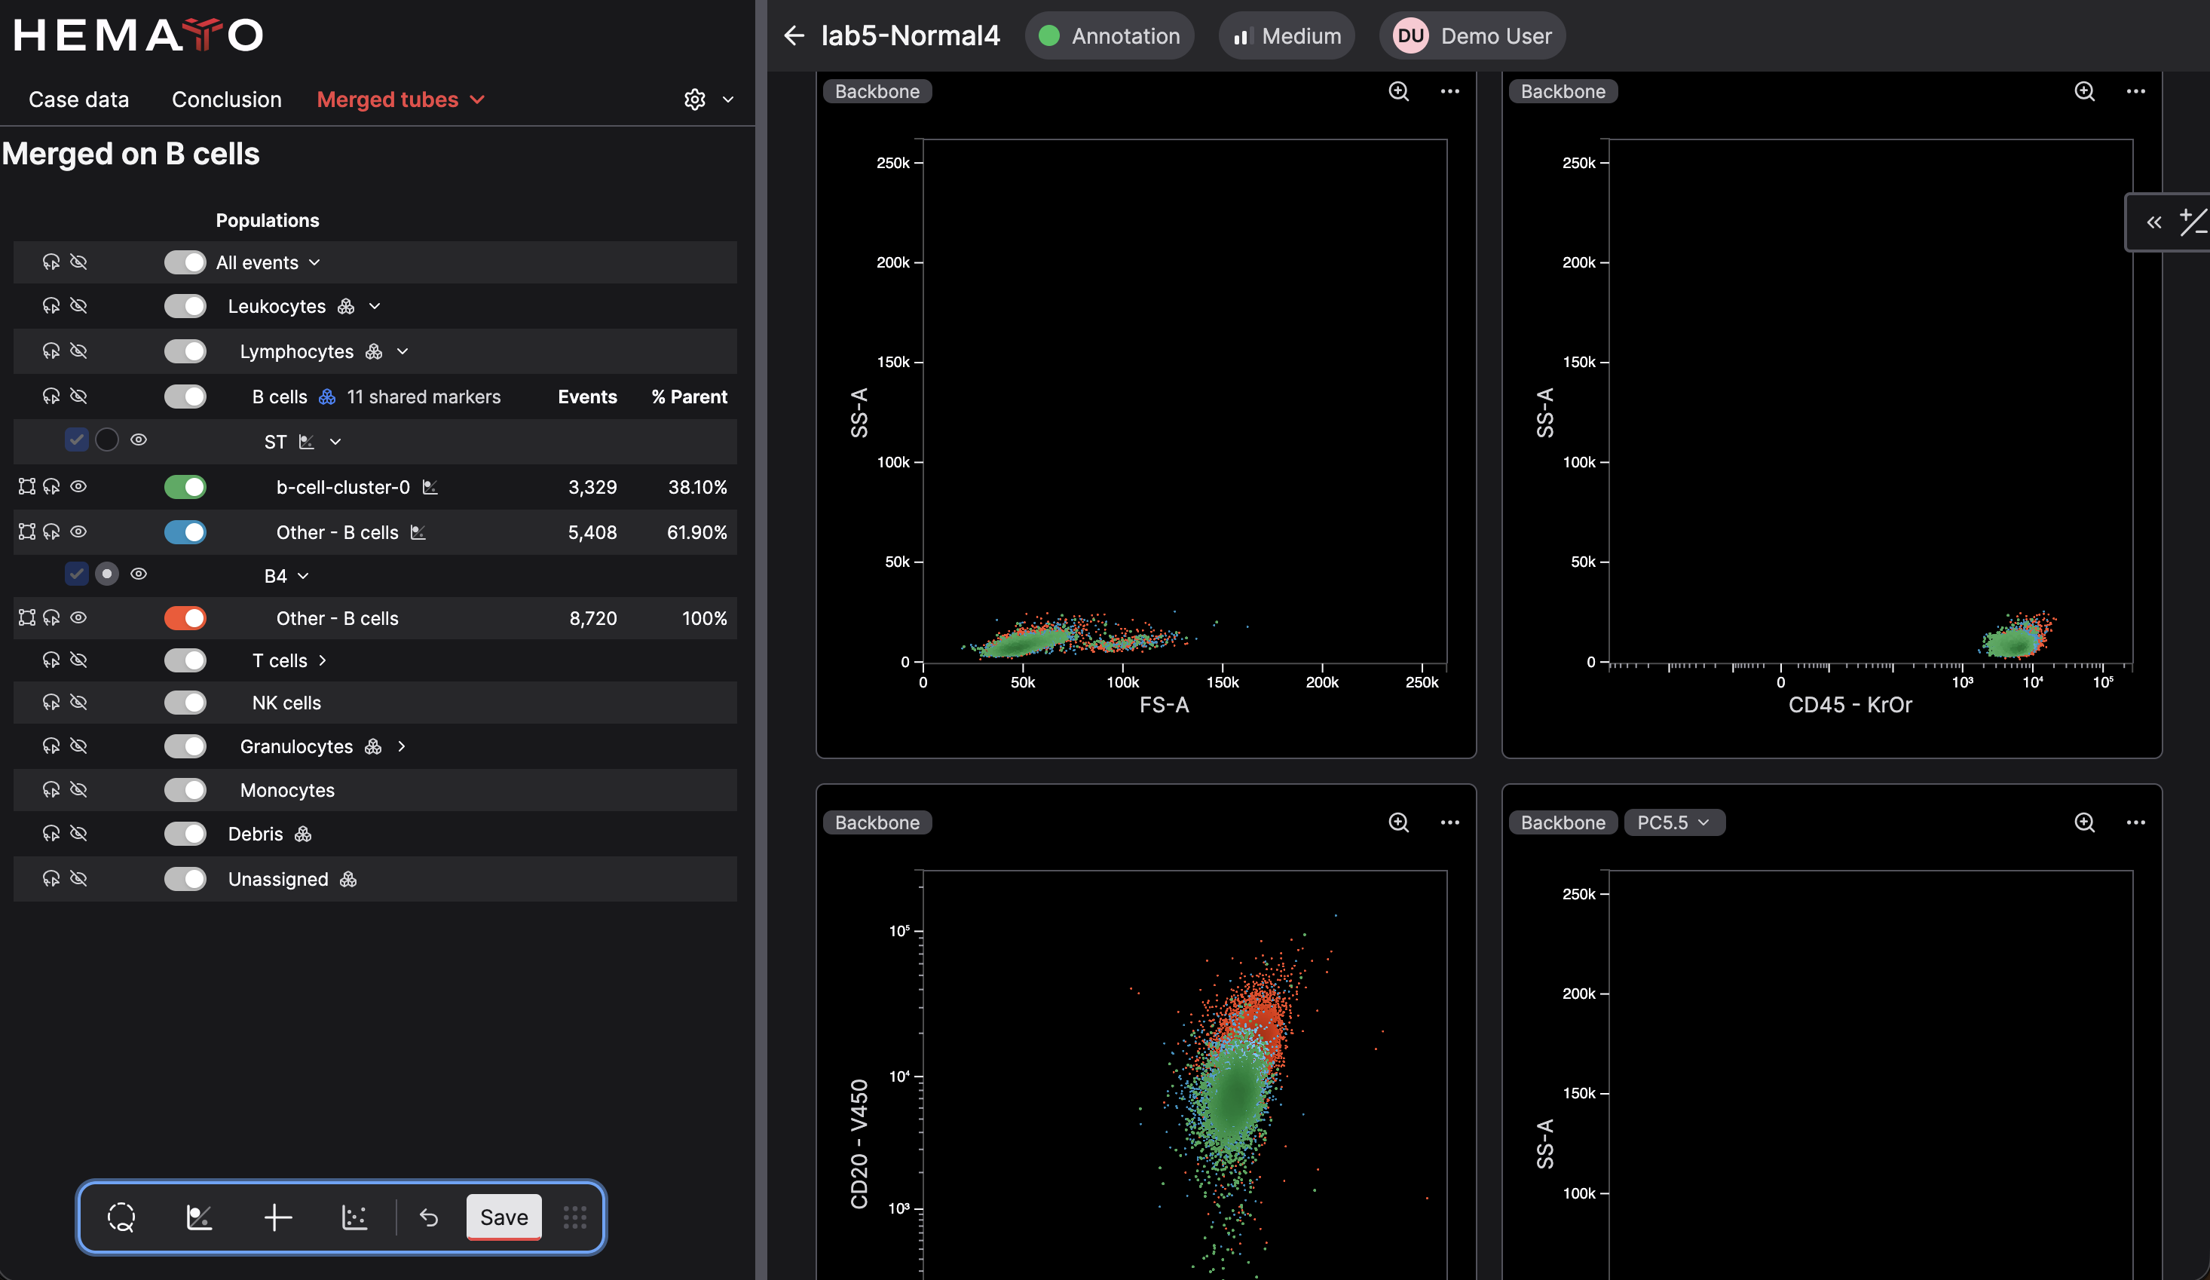Viewport: 2210px width, 1280px height.
Task: Click the Medium priority pill
Action: click(1287, 35)
